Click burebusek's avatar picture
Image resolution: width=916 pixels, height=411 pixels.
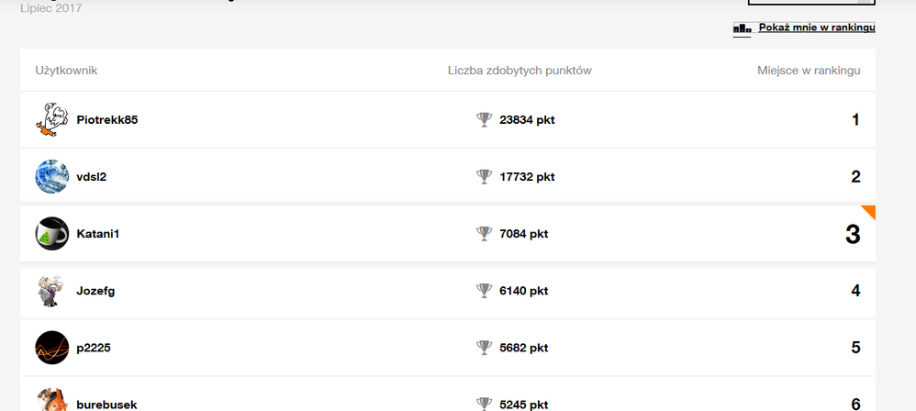pyautogui.click(x=51, y=401)
